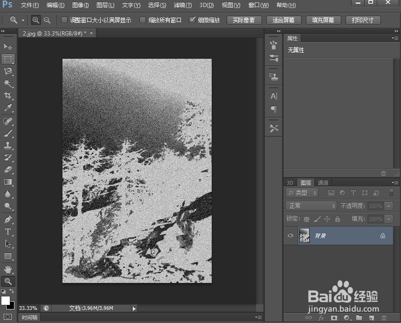The image size is (401, 323).
Task: Open the zoom tool preset picker arrow
Action: click(23, 20)
